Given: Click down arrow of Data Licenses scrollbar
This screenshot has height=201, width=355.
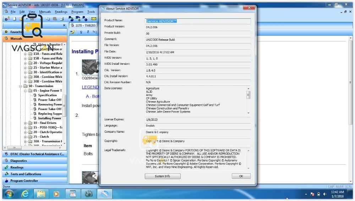Looking at the screenshot, I should click(x=248, y=113).
